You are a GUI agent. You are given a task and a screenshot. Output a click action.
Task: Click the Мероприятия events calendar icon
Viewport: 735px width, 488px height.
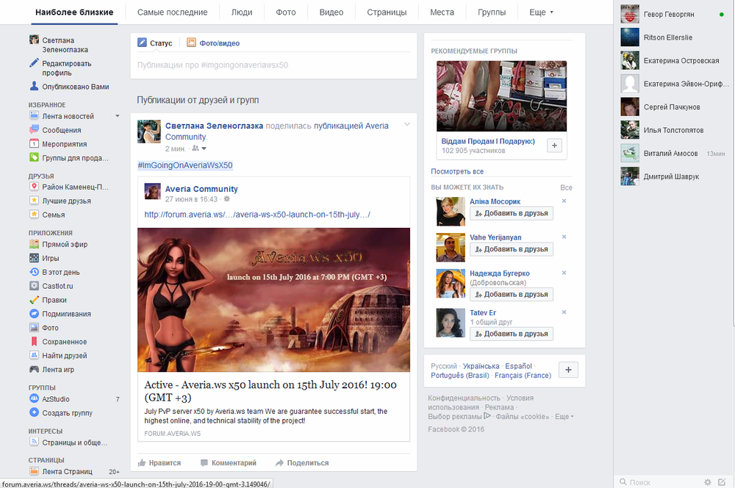[x=34, y=144]
